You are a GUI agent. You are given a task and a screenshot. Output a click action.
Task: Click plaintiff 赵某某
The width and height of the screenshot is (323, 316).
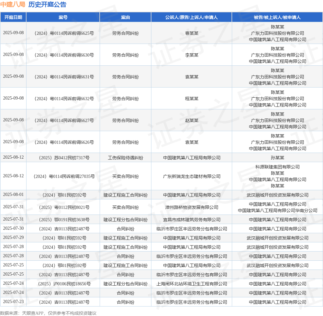(x=191, y=120)
